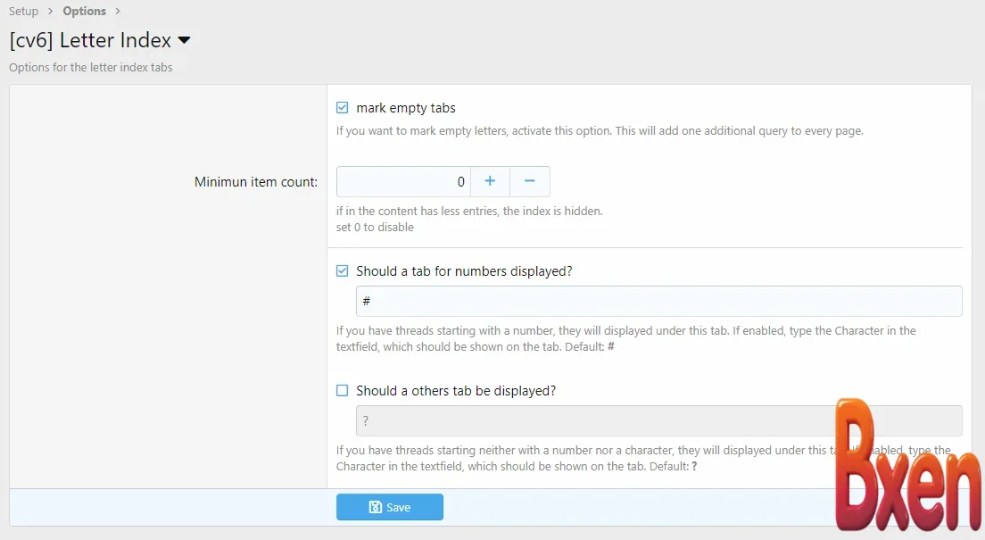Image resolution: width=985 pixels, height=540 pixels.
Task: Expand the [cv6] Letter Index dropdown arrow
Action: [185, 41]
